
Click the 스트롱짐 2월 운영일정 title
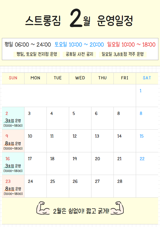pos(79,19)
